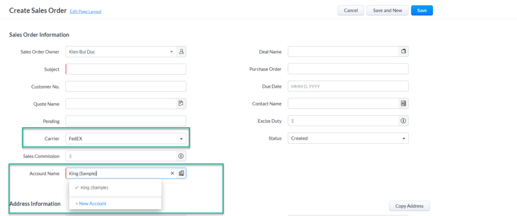Click the Save and New button
The height and width of the screenshot is (216, 517).
click(x=387, y=10)
